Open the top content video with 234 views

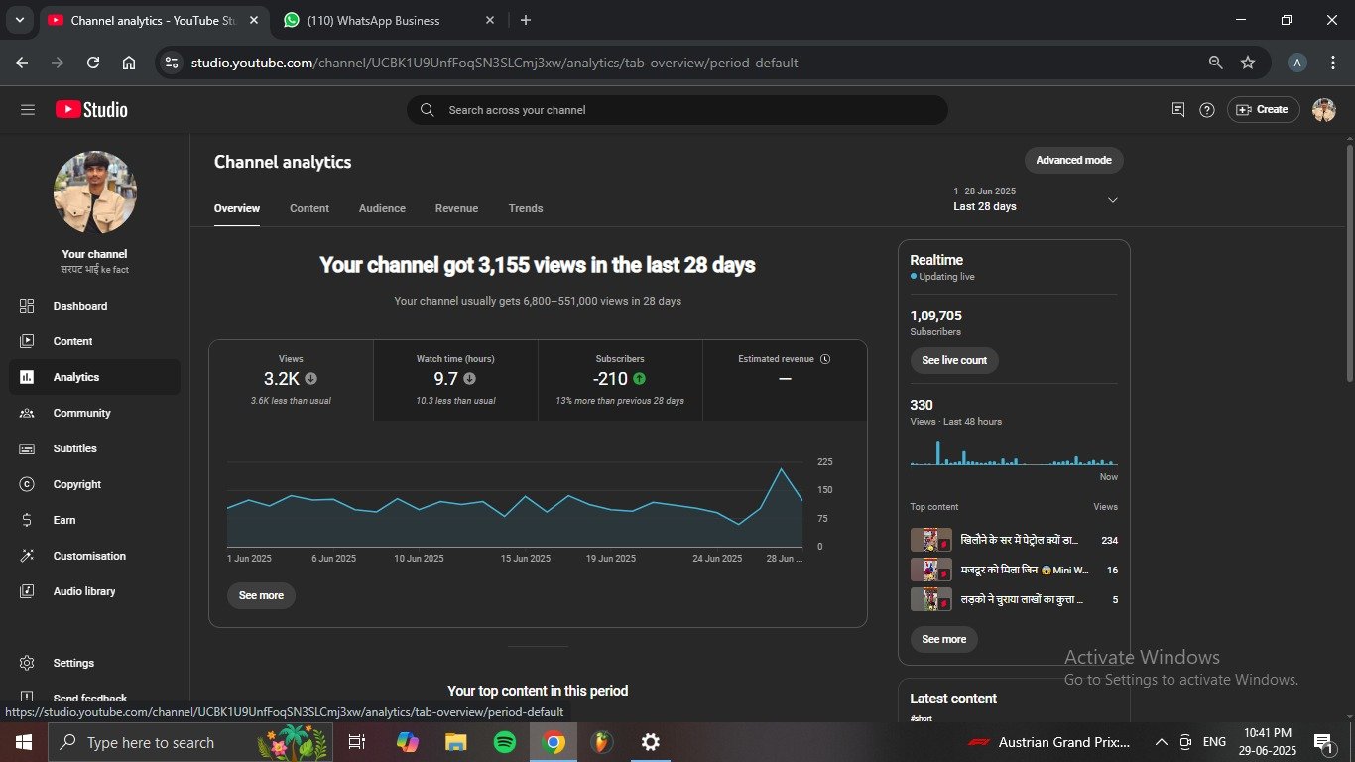pos(1014,540)
